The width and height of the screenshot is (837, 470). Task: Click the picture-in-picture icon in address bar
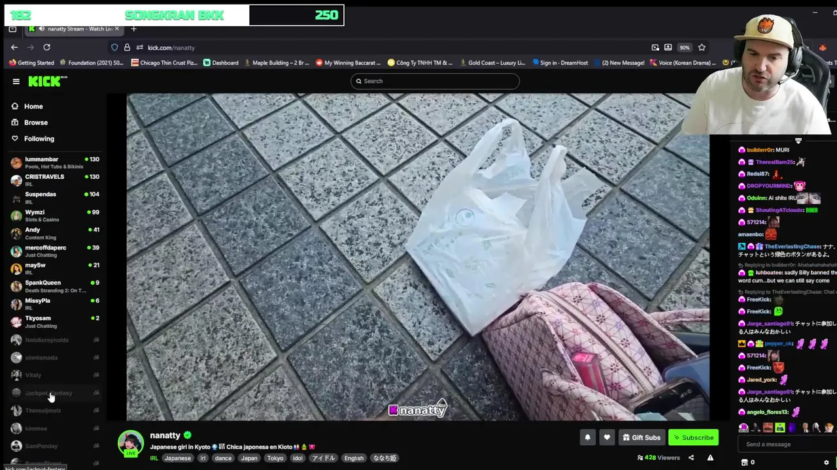point(655,48)
